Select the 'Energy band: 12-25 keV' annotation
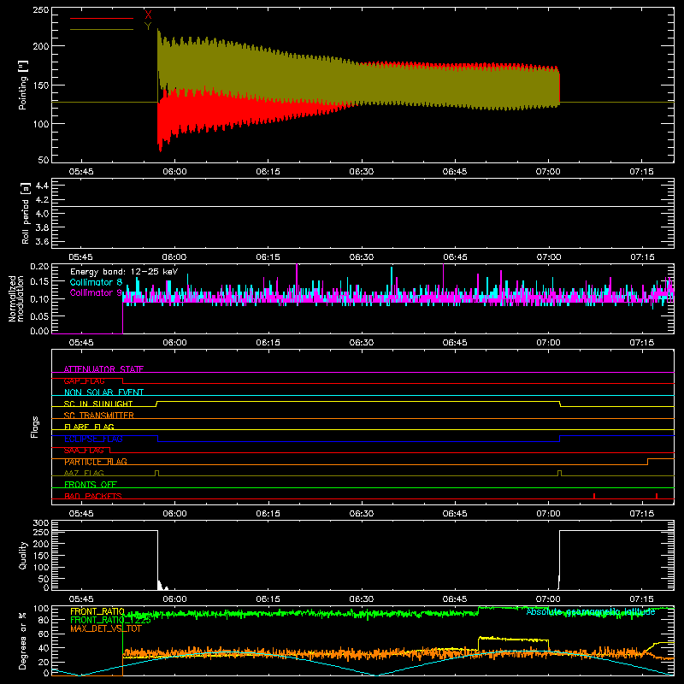The image size is (684, 684). coord(124,272)
